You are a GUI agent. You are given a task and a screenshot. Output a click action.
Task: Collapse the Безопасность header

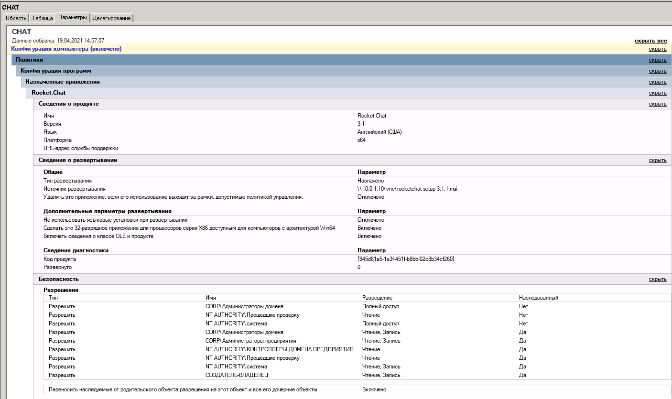(352, 279)
